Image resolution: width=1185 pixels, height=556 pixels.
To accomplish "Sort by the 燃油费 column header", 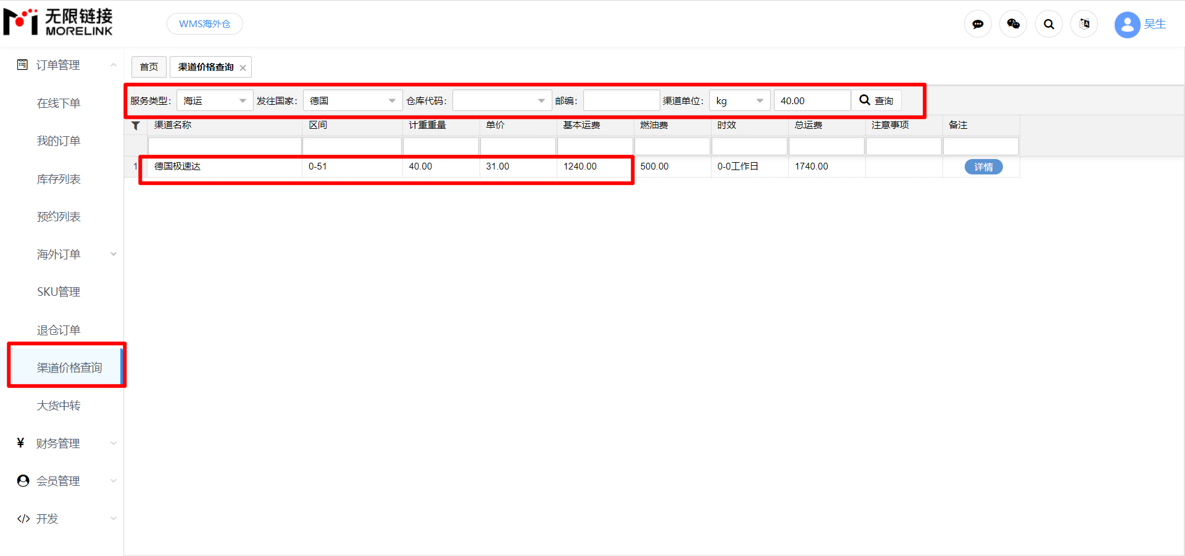I will click(672, 125).
